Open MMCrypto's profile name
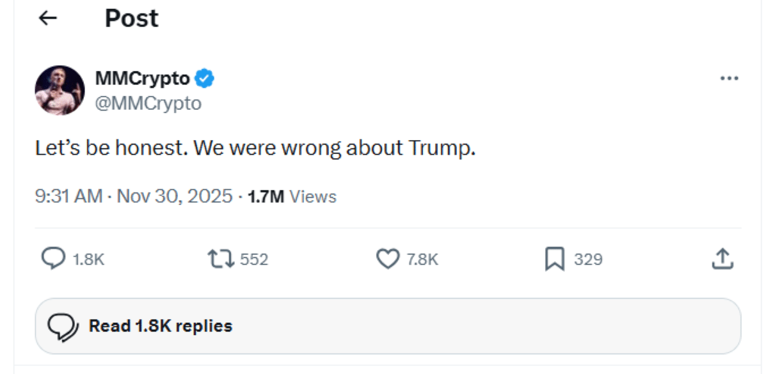The image size is (768, 374). 141,78
